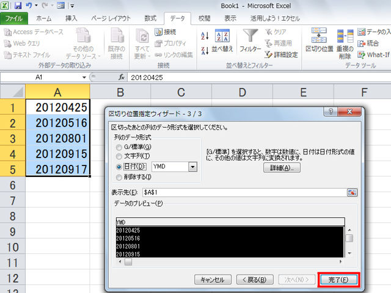
Task: Click the データの入力規則 validation icon
Action: tap(361, 32)
